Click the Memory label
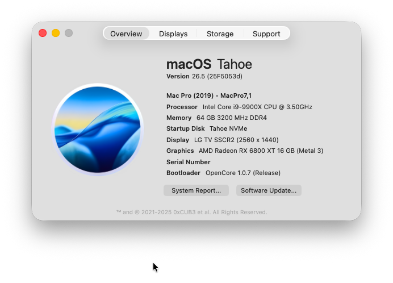 point(179,118)
